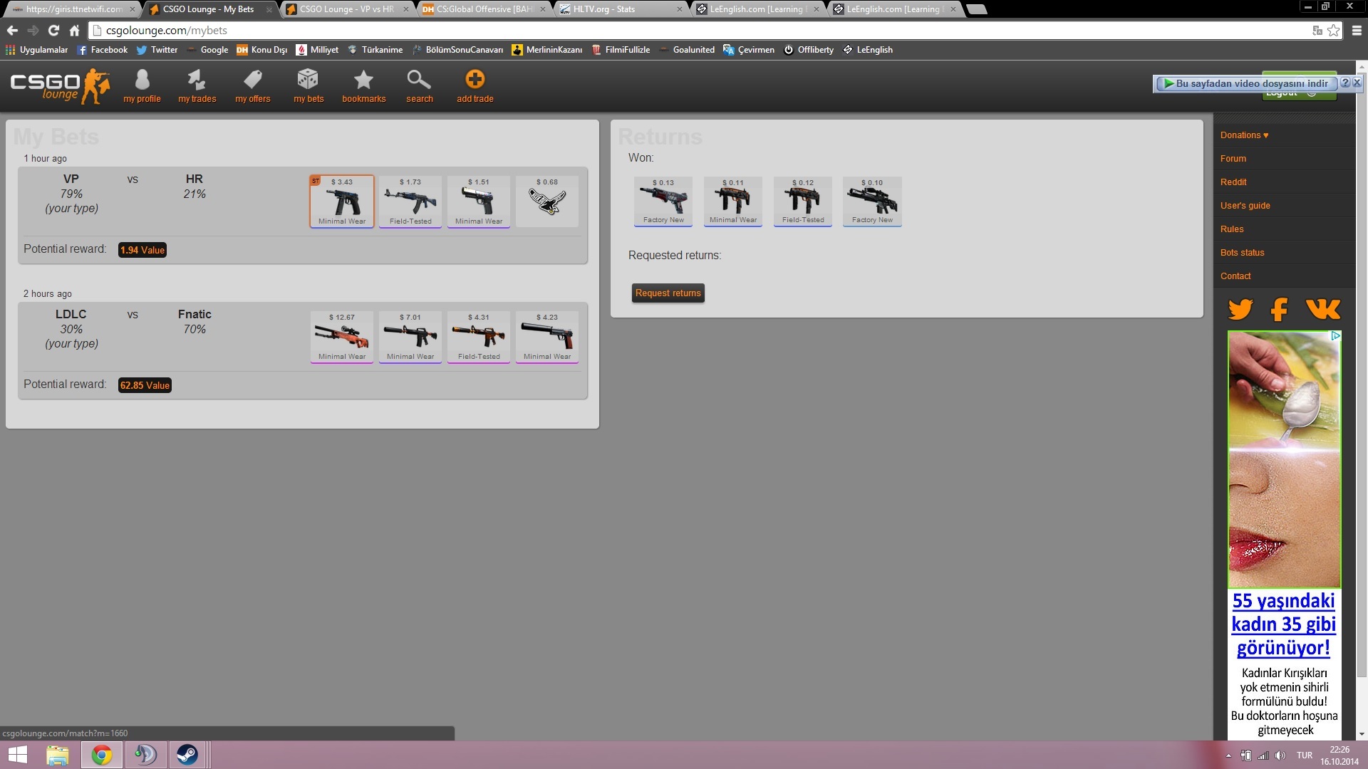Open the my trades icon
Image resolution: width=1368 pixels, height=769 pixels.
coord(197,86)
